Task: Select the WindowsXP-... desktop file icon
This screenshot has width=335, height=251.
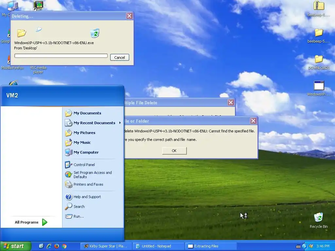Action: pos(319,88)
